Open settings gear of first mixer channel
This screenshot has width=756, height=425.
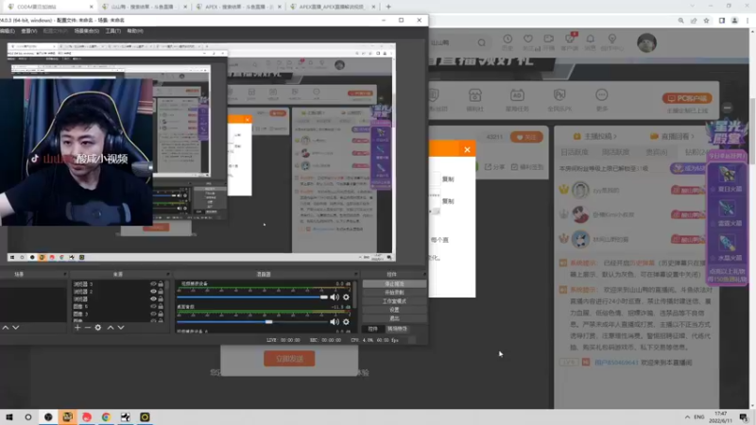coord(346,297)
